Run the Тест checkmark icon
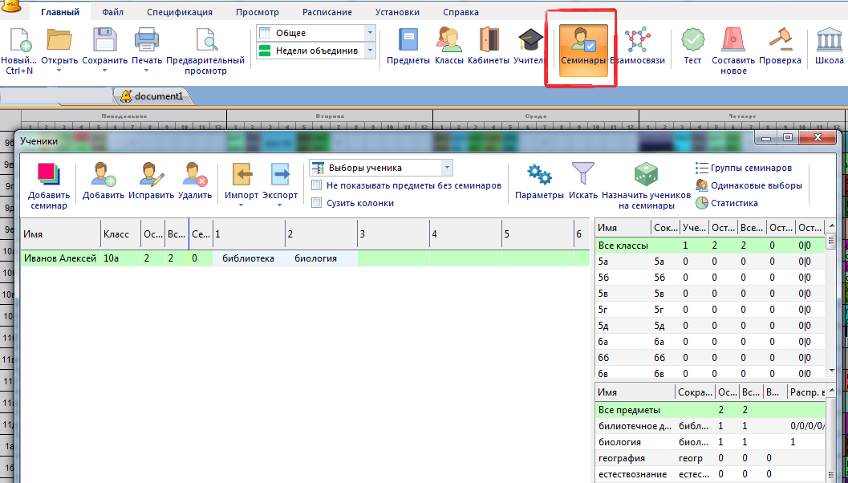This screenshot has width=848, height=483. 692,40
